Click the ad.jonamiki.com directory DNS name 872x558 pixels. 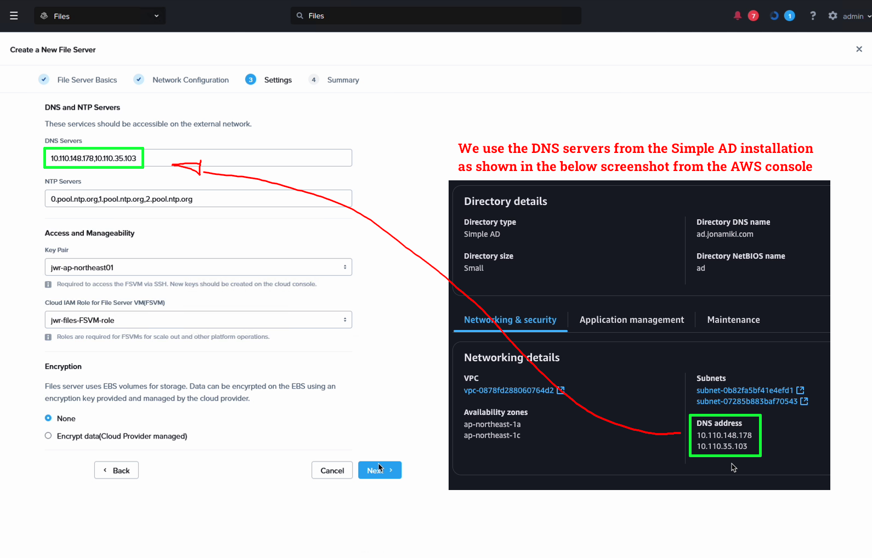point(725,234)
